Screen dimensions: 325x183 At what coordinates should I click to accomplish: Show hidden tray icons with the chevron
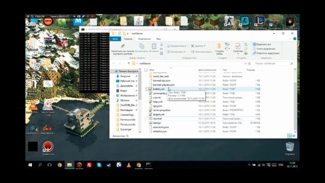[249, 165]
